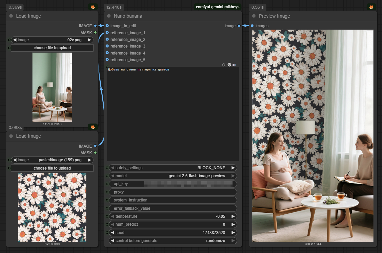Click the speaker icon above the prompt

pos(234,65)
